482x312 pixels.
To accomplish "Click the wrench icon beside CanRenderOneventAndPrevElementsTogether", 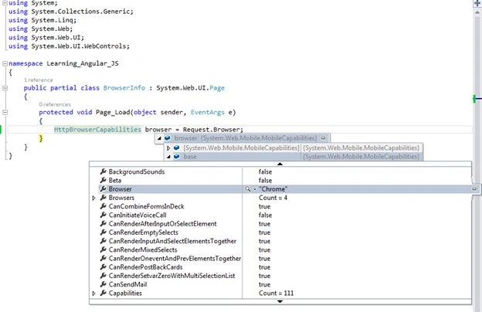I will click(104, 258).
